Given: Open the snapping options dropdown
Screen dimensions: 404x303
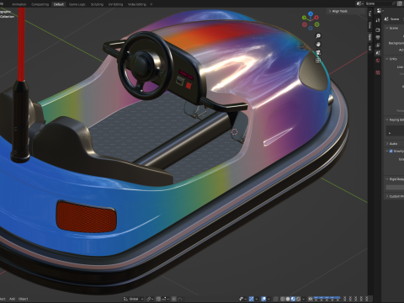Looking at the screenshot, I should (x=165, y=299).
